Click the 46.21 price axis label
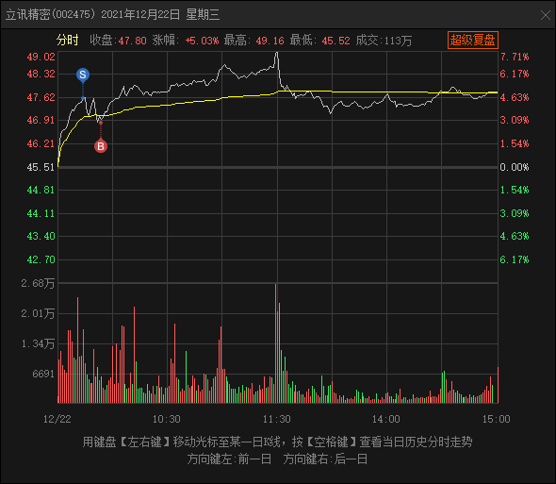 pyautogui.click(x=41, y=143)
